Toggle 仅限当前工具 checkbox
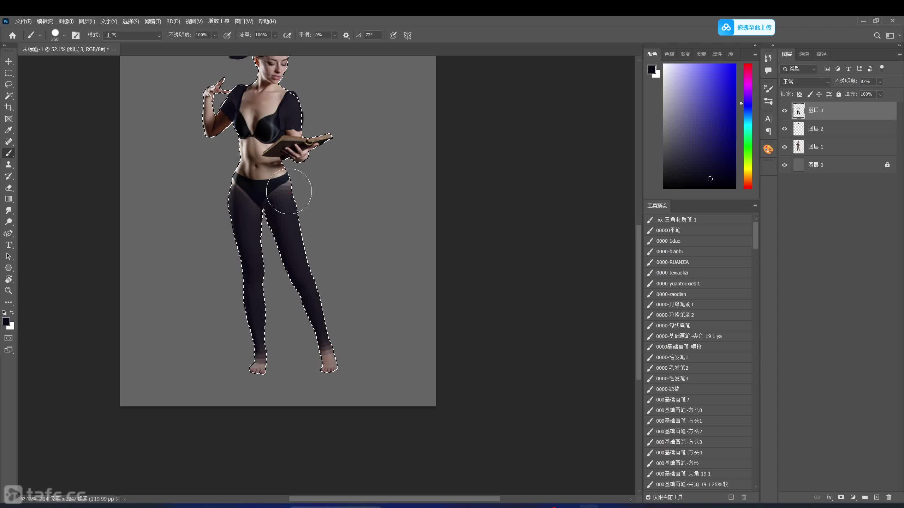This screenshot has height=508, width=904. point(648,497)
